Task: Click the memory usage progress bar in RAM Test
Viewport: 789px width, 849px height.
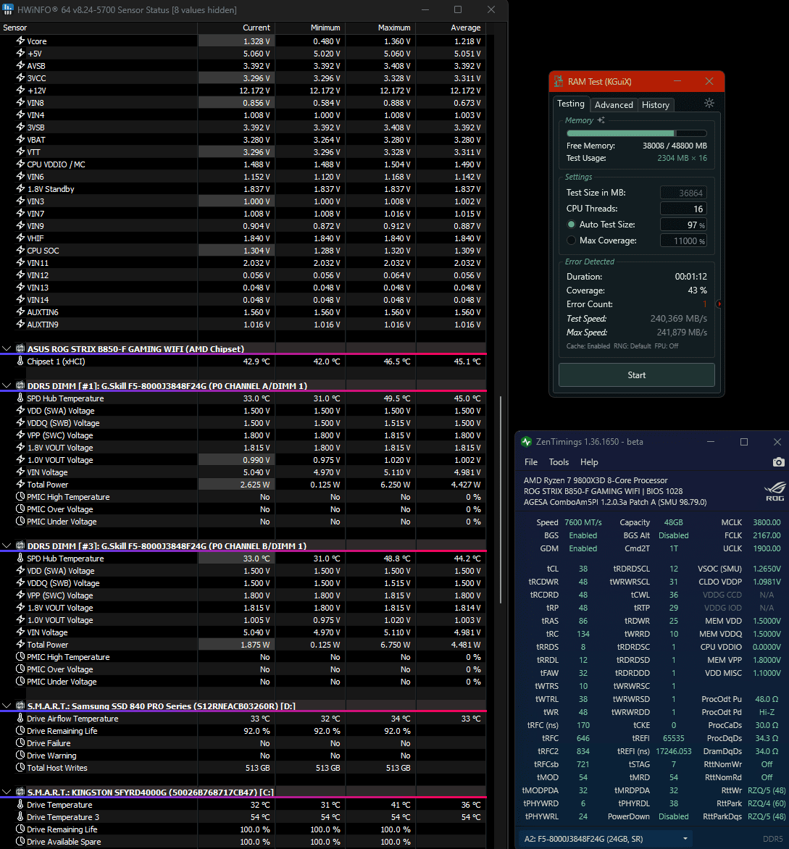Action: pos(636,133)
